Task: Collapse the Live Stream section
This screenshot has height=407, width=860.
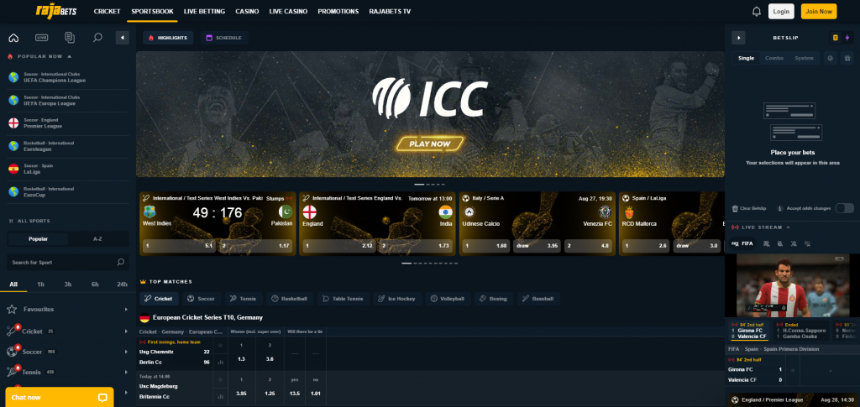Action: 788,227
